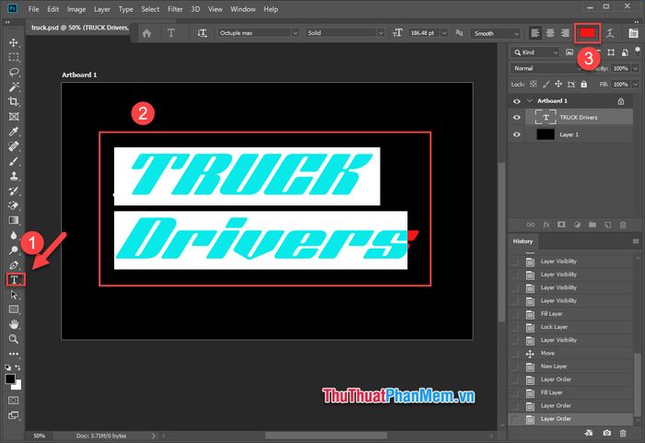
Task: Hide the TRUCK Drivers text layer
Action: point(517,117)
